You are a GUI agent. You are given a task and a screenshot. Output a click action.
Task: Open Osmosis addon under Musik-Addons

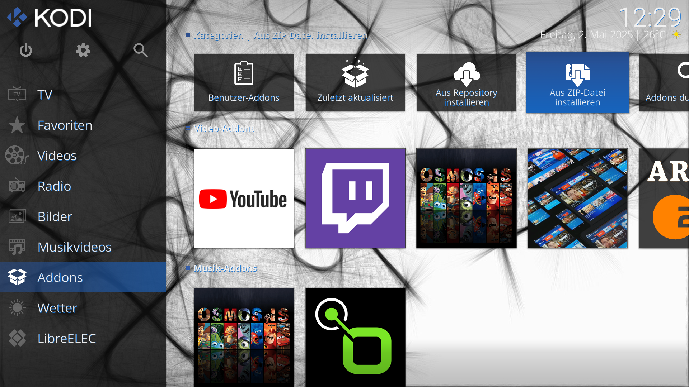(244, 337)
